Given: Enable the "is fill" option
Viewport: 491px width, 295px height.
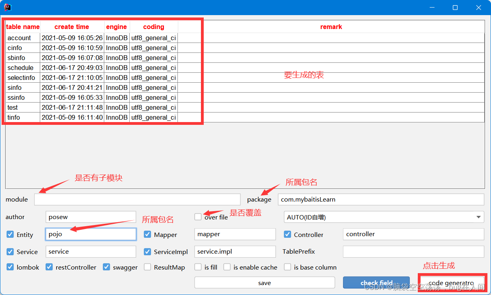Looking at the screenshot, I should 198,267.
